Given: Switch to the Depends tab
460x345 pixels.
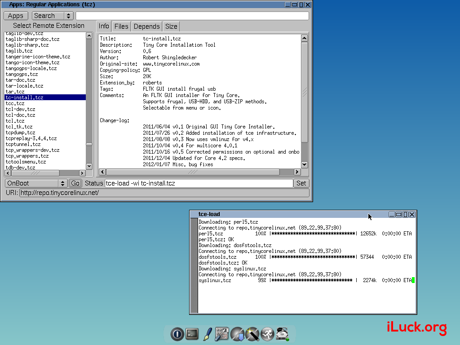Looking at the screenshot, I should pos(147,27).
